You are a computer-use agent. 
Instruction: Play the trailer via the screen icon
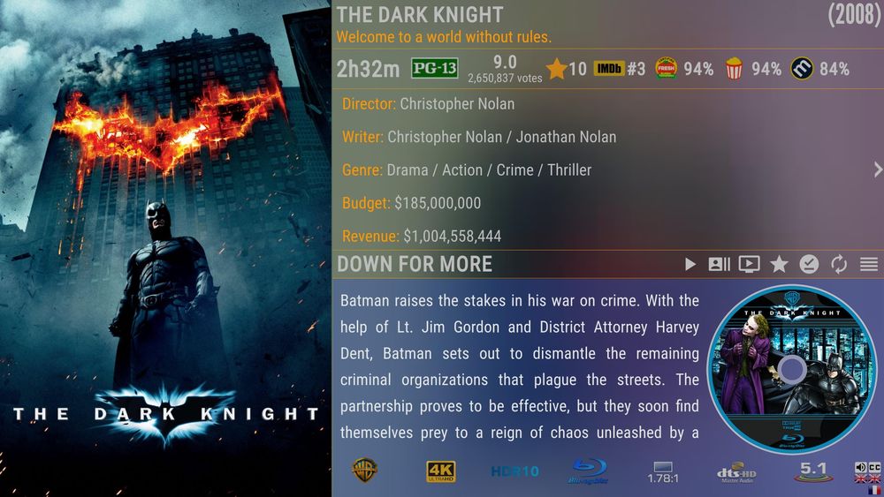(x=750, y=264)
